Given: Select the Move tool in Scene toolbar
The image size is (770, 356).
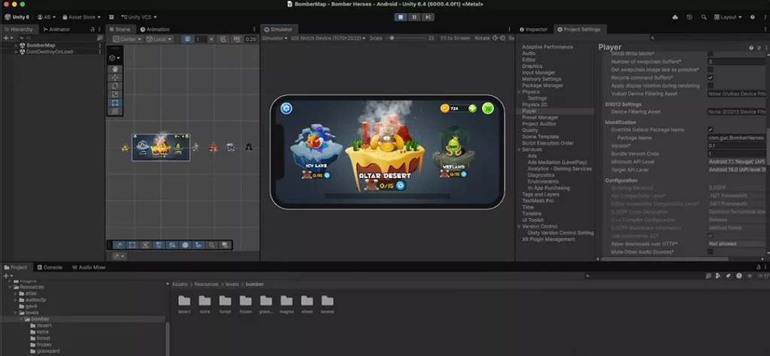Looking at the screenshot, I should (115, 77).
